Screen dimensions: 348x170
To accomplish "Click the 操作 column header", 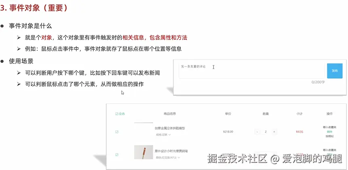I will pos(329,114).
